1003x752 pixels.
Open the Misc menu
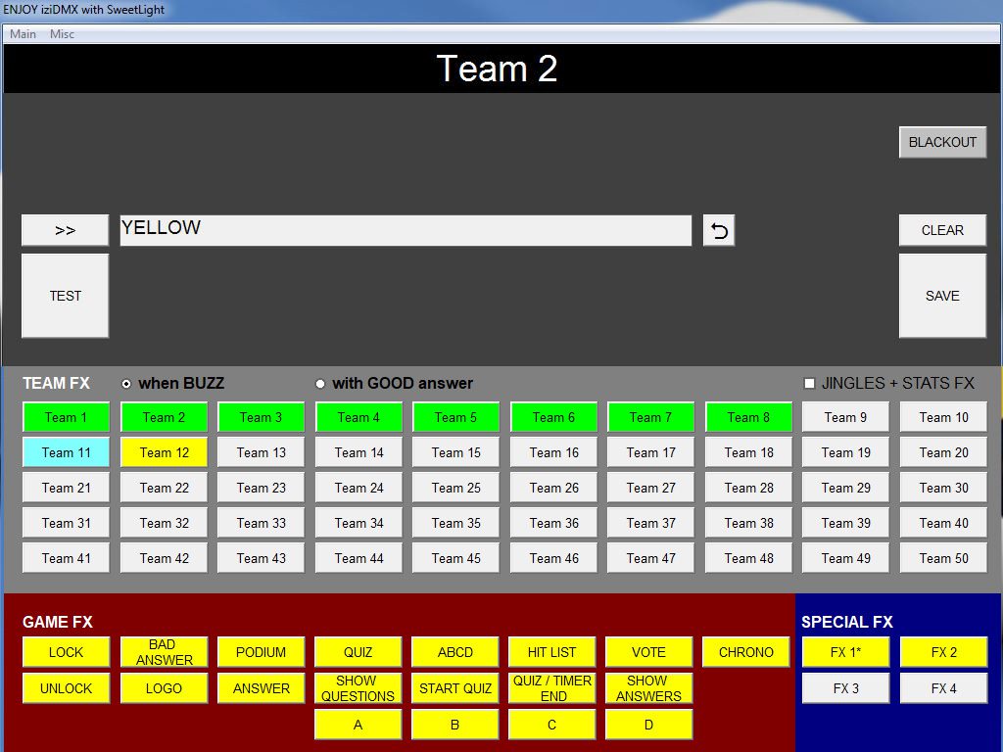(62, 34)
